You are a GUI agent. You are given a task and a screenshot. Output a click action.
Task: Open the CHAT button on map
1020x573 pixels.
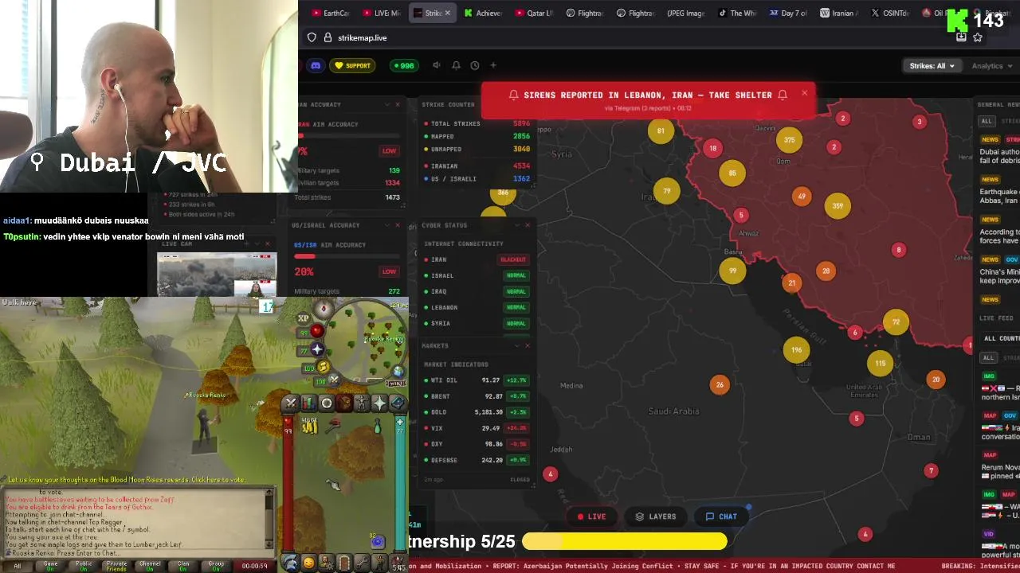[721, 516]
